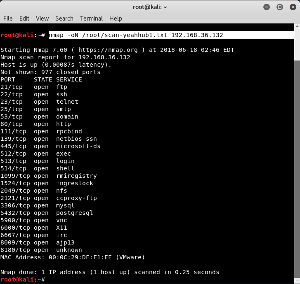Minimize the terminal window
Screen dimensions: 300x284
pos(267,7)
